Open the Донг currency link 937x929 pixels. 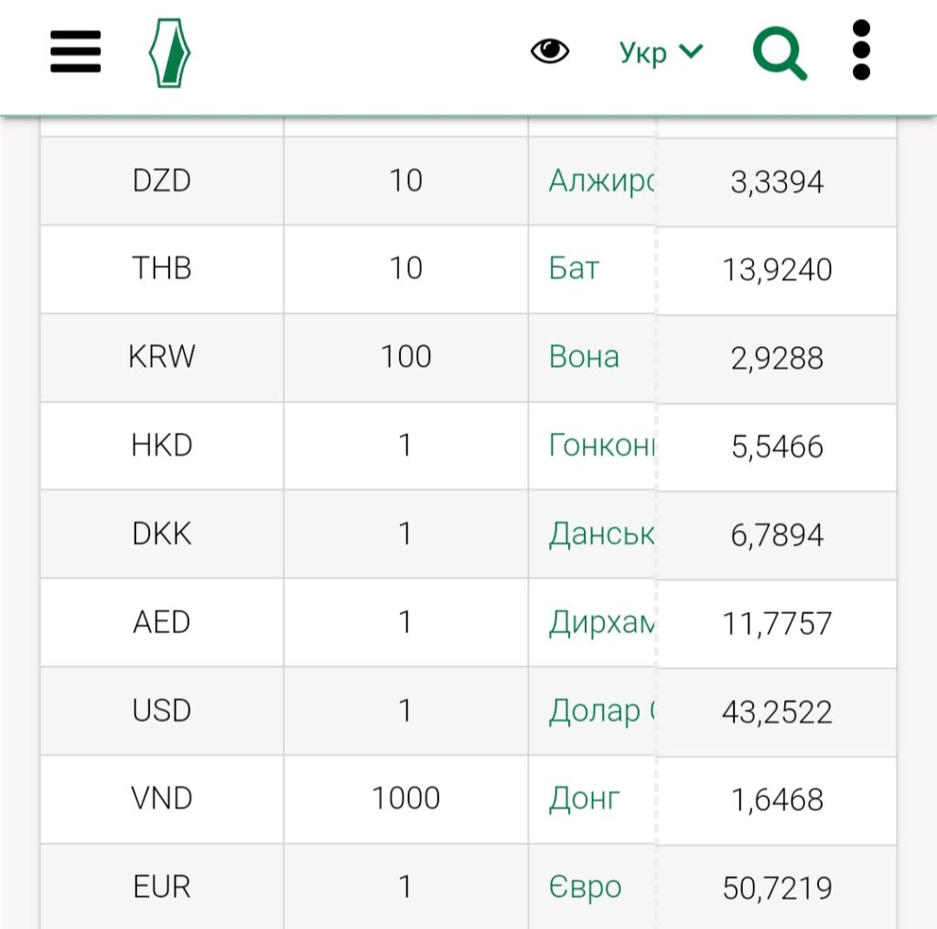[x=584, y=799]
